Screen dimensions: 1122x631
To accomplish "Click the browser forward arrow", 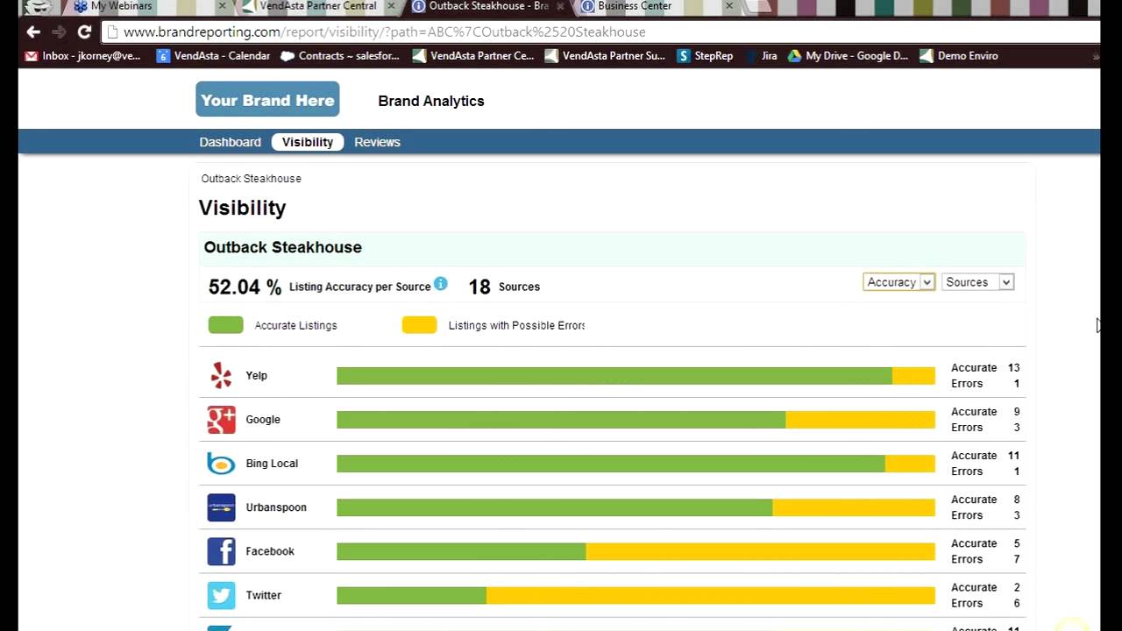I will pyautogui.click(x=59, y=32).
